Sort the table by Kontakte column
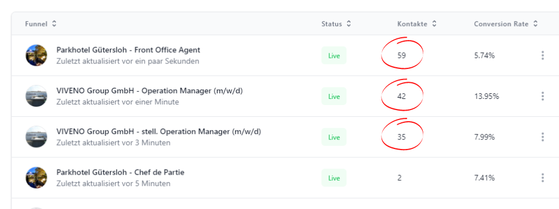 (x=417, y=24)
